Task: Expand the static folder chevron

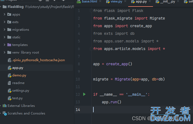Action: (5, 37)
